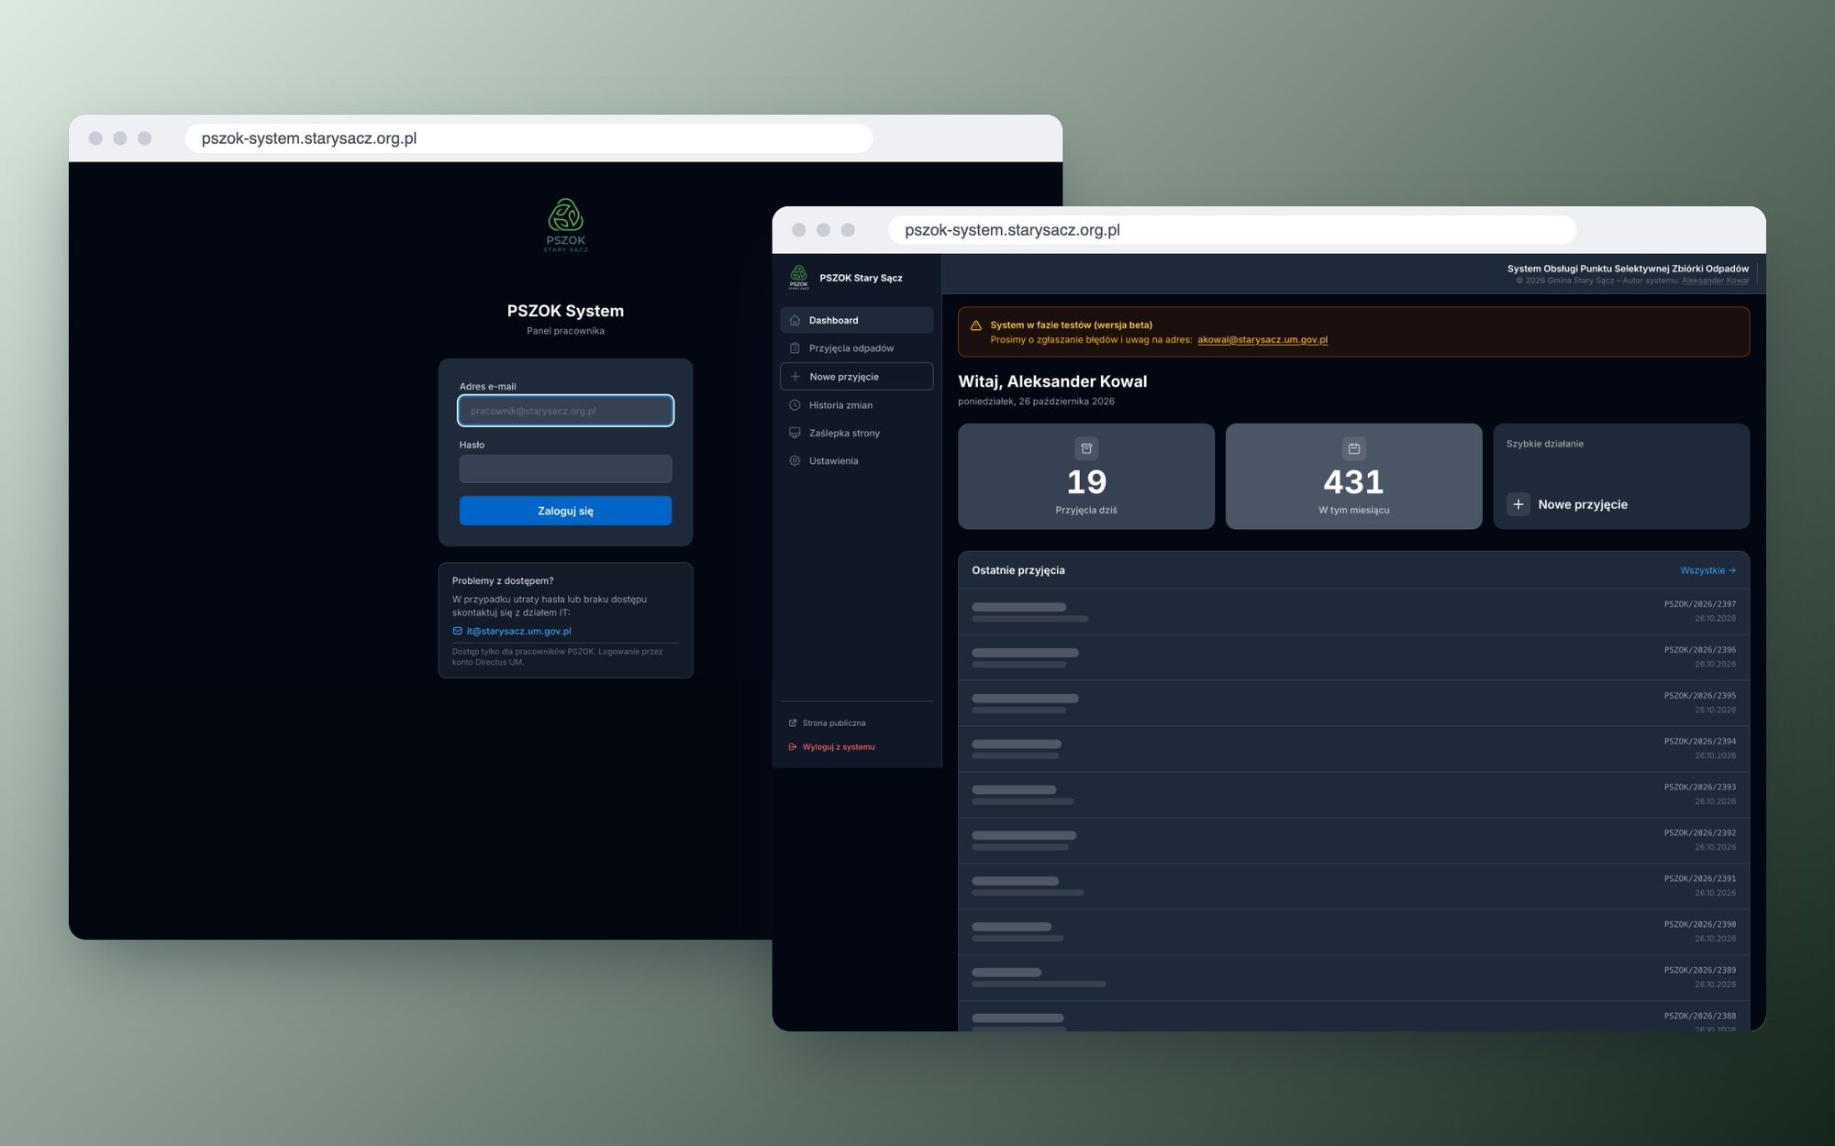Open the entry PSZOK/2026/2389
The height and width of the screenshot is (1146, 1835).
pos(1354,977)
